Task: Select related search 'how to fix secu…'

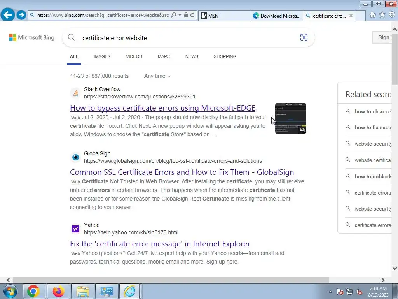Action: [x=373, y=128]
